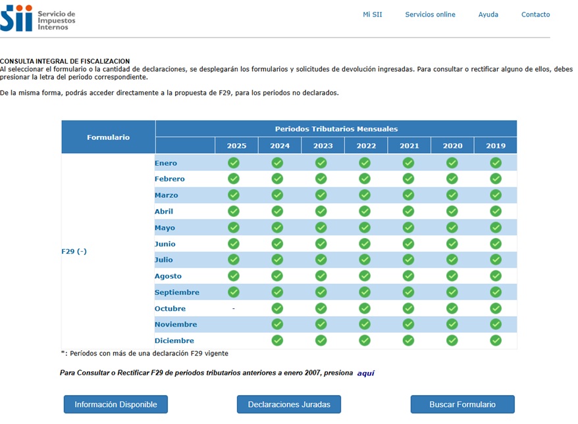Image resolution: width=578 pixels, height=424 pixels.
Task: Follow the 'aquí' link for pre-2007 periods
Action: [x=365, y=373]
